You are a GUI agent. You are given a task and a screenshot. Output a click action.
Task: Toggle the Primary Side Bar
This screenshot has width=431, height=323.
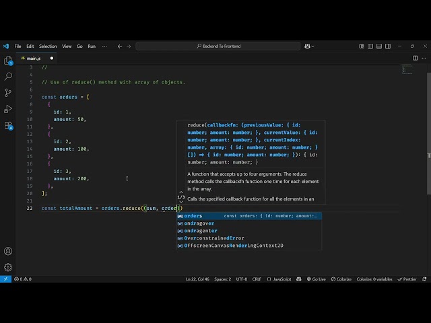click(370, 46)
